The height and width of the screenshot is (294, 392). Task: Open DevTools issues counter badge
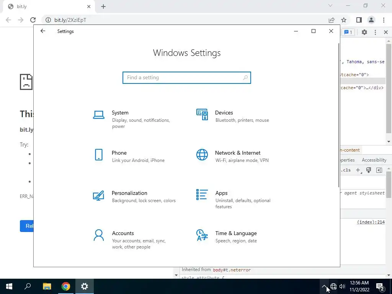point(348,32)
